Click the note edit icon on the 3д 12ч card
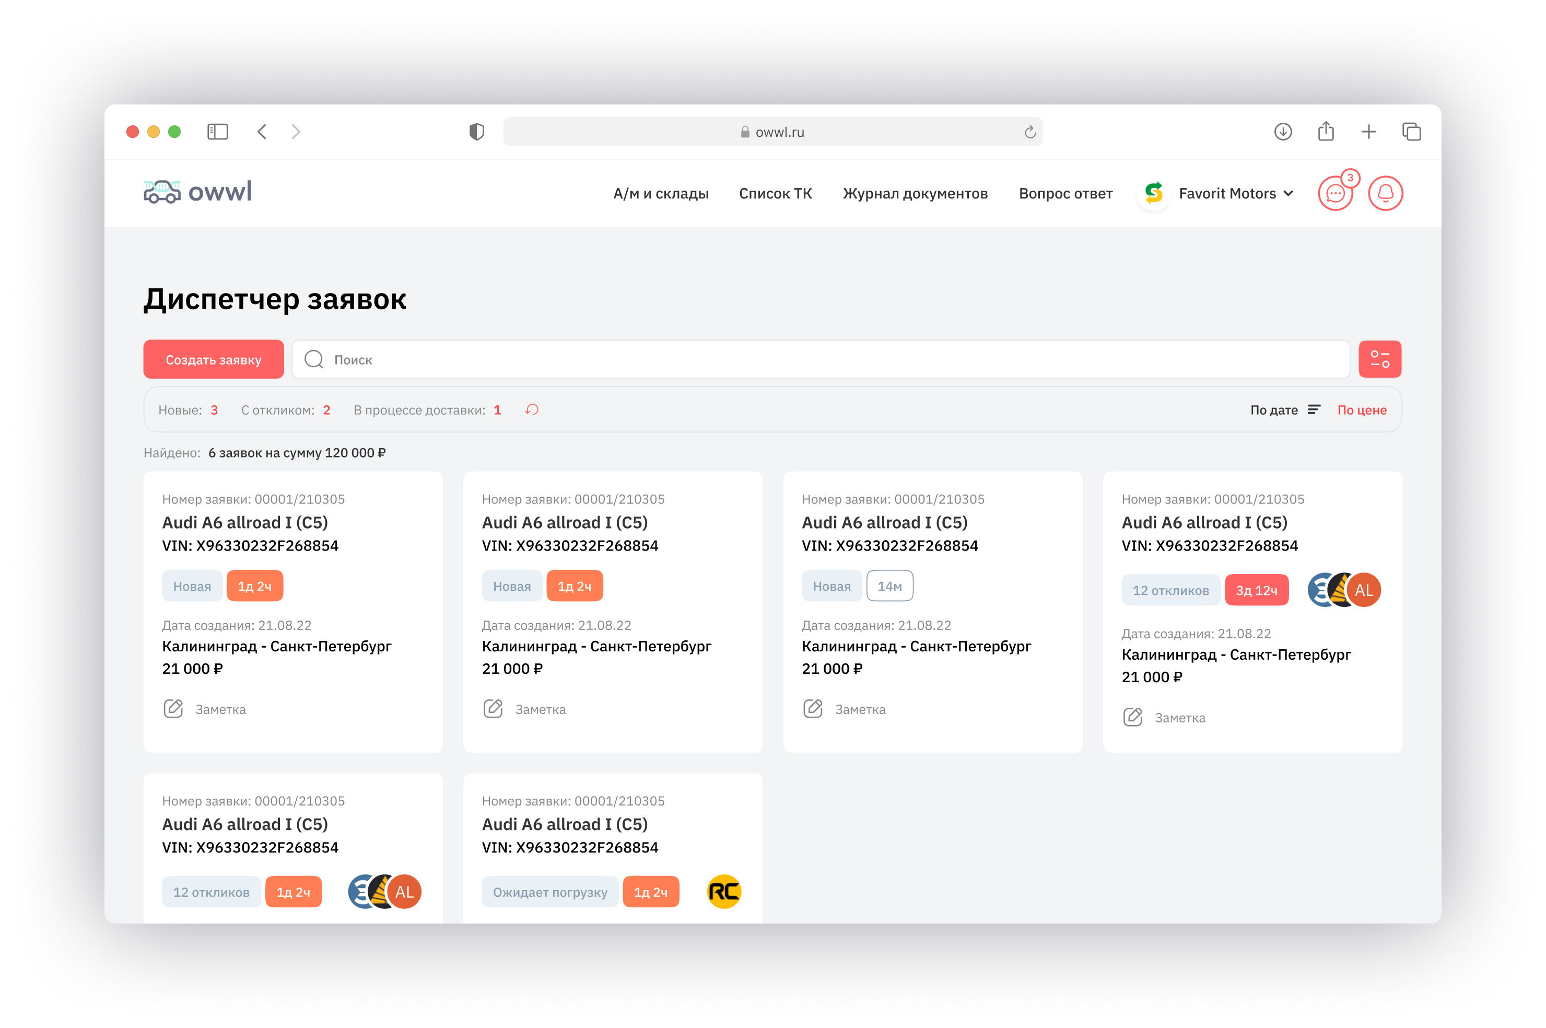 pyautogui.click(x=1132, y=717)
